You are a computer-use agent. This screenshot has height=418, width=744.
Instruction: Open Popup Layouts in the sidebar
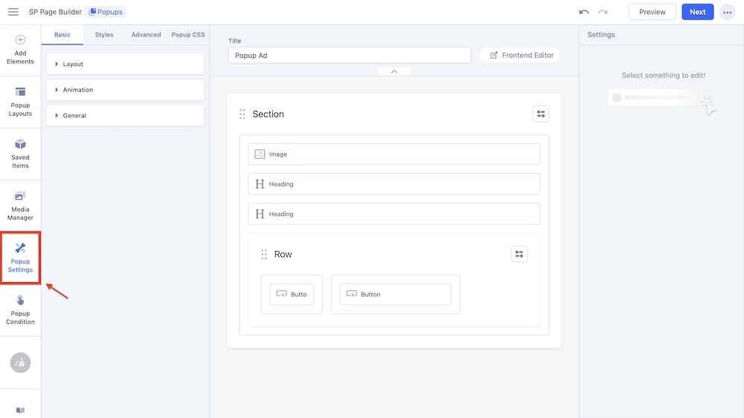click(20, 102)
